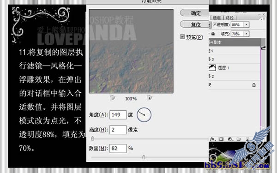Select the layer 3 row

[235, 60]
